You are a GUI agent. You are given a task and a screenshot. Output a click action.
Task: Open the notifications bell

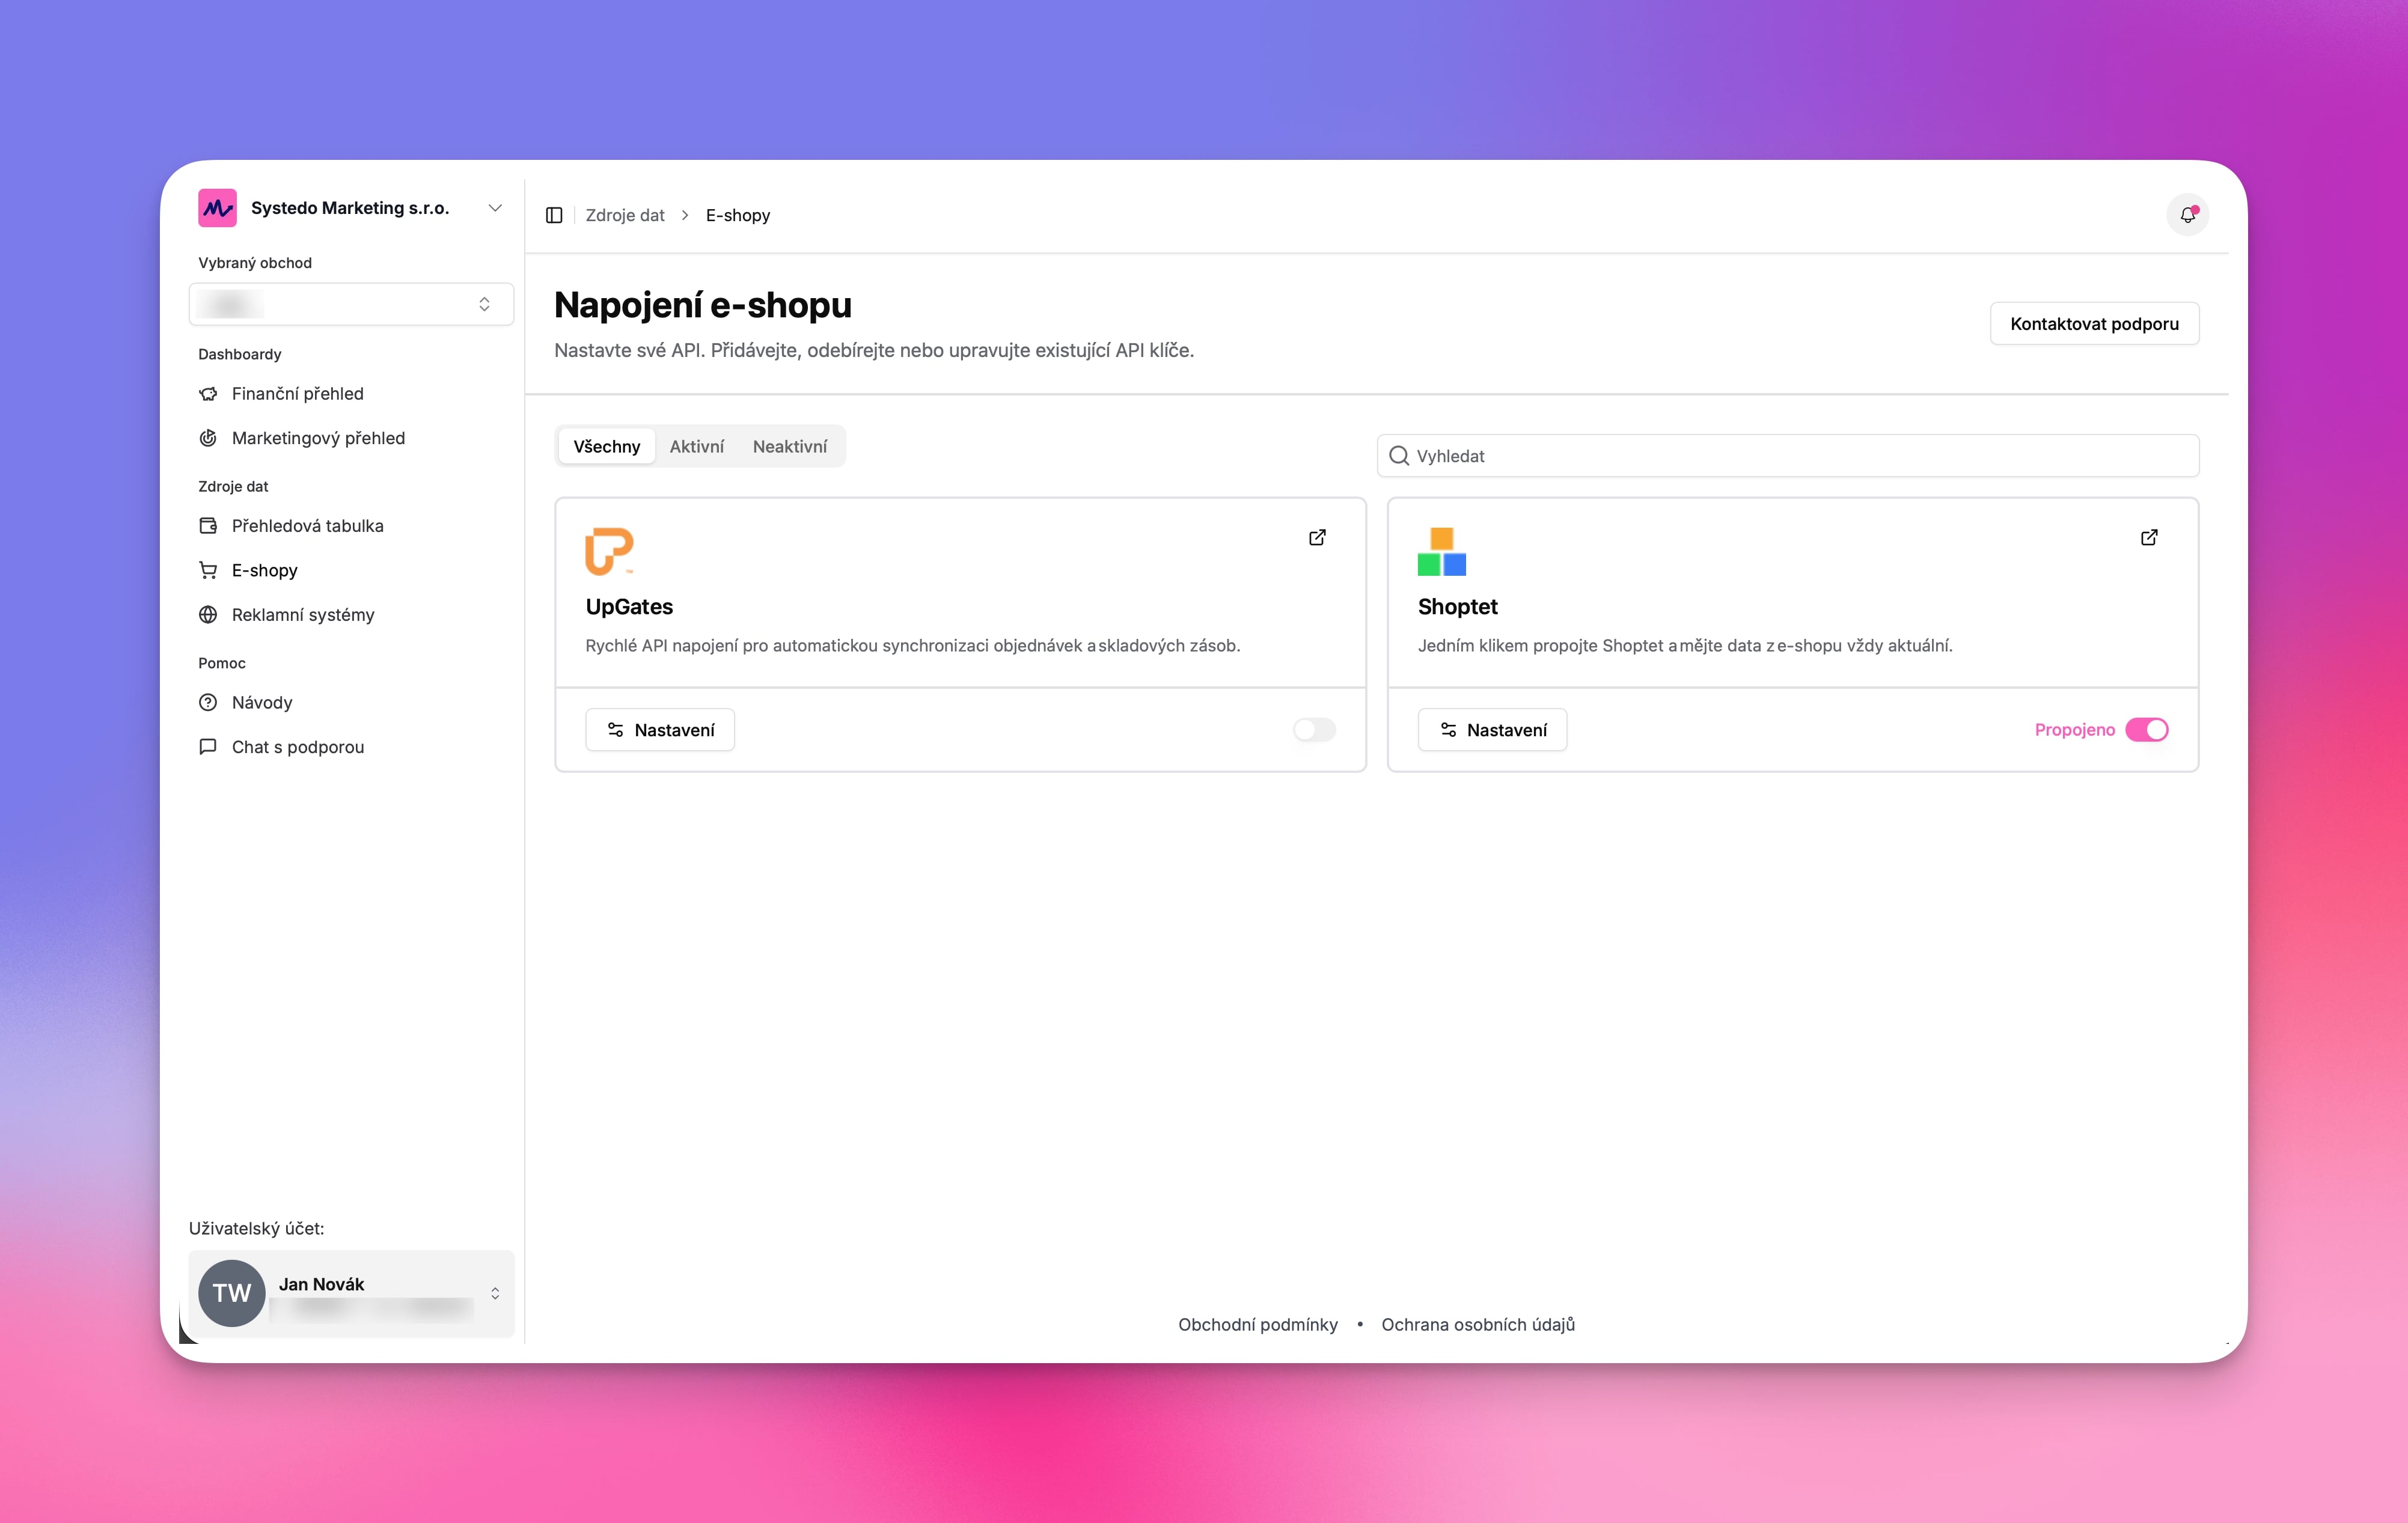pyautogui.click(x=2187, y=215)
